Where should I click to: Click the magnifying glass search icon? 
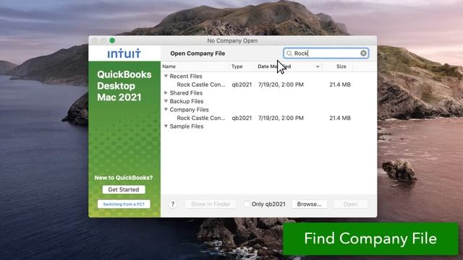(x=289, y=53)
